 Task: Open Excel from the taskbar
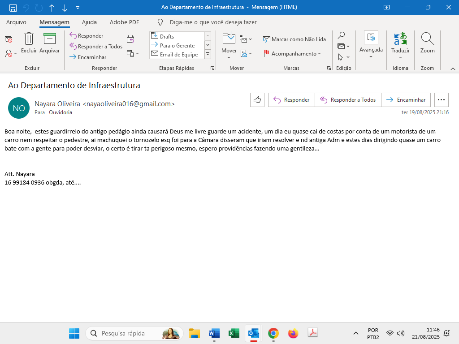click(x=234, y=333)
